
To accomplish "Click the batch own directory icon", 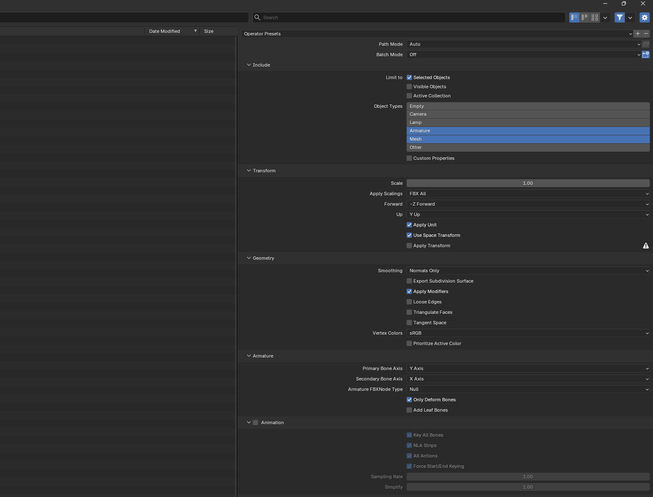I will (646, 55).
